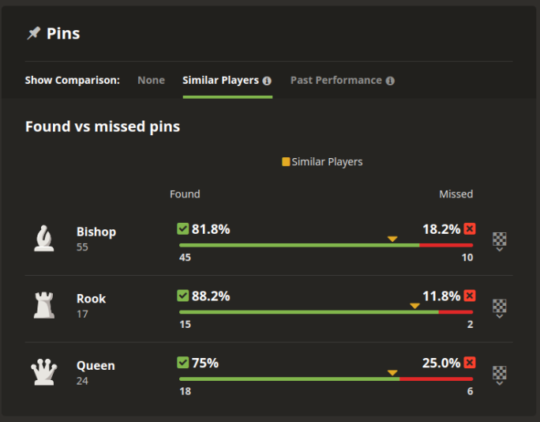540x422 pixels.
Task: Click the pin icon beside Pins heading
Action: point(33,33)
